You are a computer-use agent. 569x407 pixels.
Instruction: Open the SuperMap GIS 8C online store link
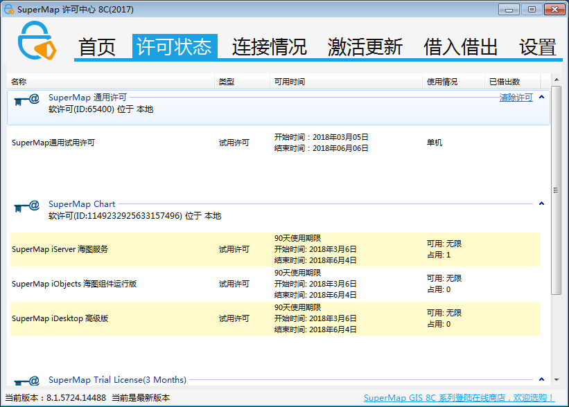459,397
